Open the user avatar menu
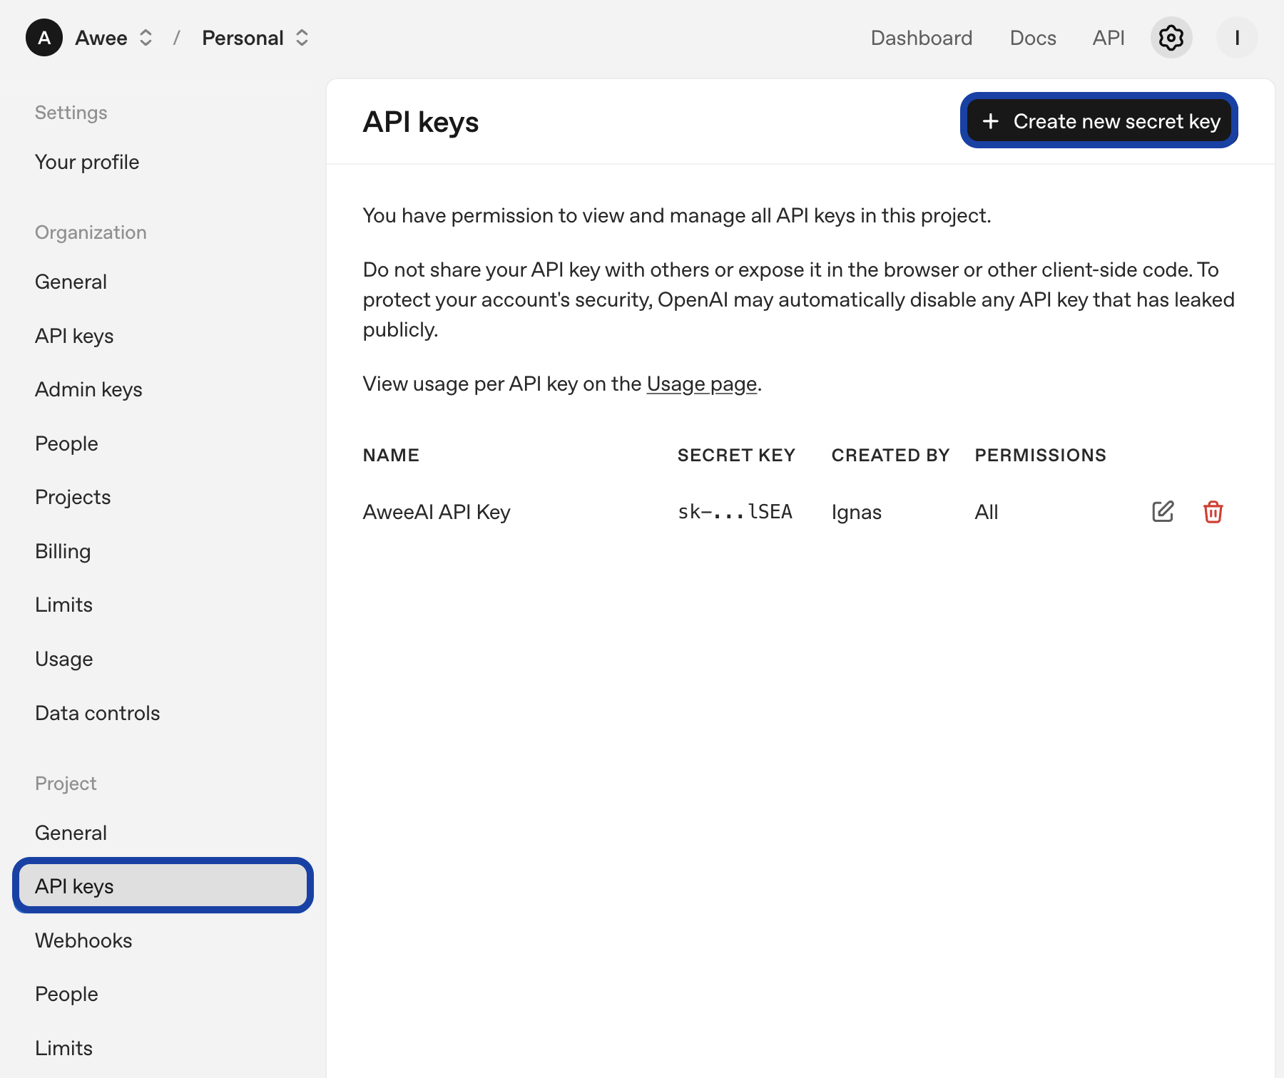The width and height of the screenshot is (1284, 1078). click(x=1236, y=38)
